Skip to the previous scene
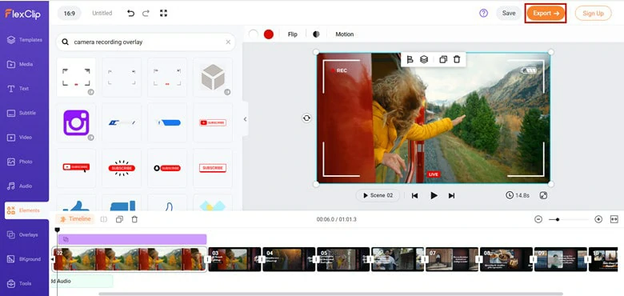Screen dimensions: 624x296 [x=414, y=196]
